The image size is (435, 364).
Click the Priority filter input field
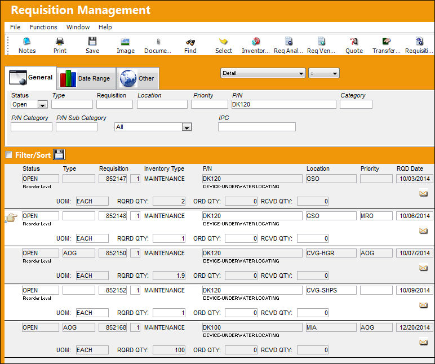[x=210, y=104]
